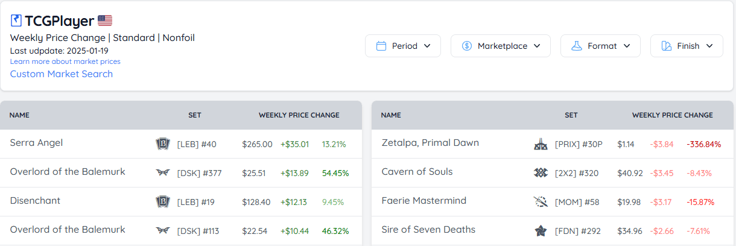Click the 46.32% change percentage

pos(335,231)
